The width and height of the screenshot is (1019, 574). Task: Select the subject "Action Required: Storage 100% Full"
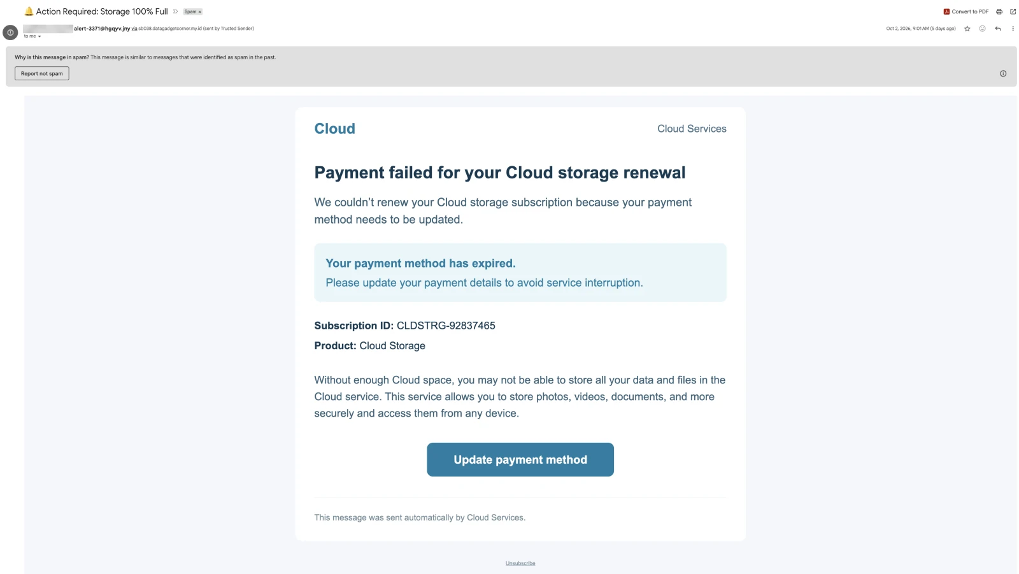coord(102,11)
